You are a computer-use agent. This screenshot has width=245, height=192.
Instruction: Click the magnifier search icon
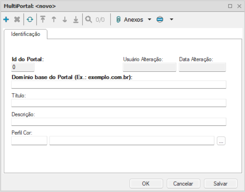coord(89,20)
